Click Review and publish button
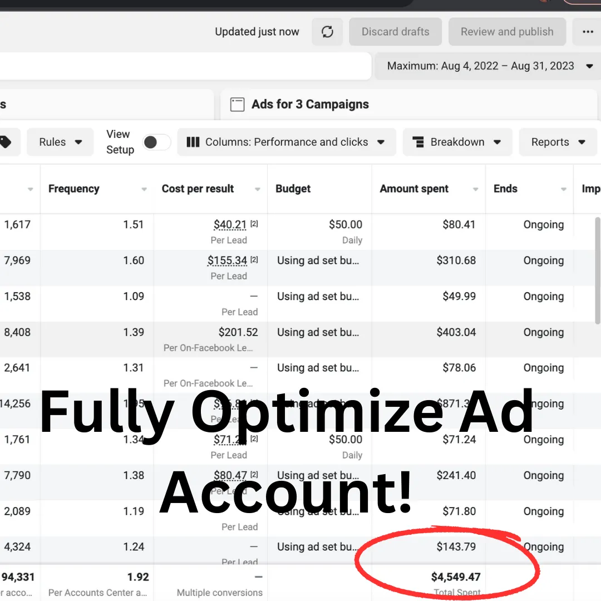The image size is (601, 601). [x=507, y=32]
